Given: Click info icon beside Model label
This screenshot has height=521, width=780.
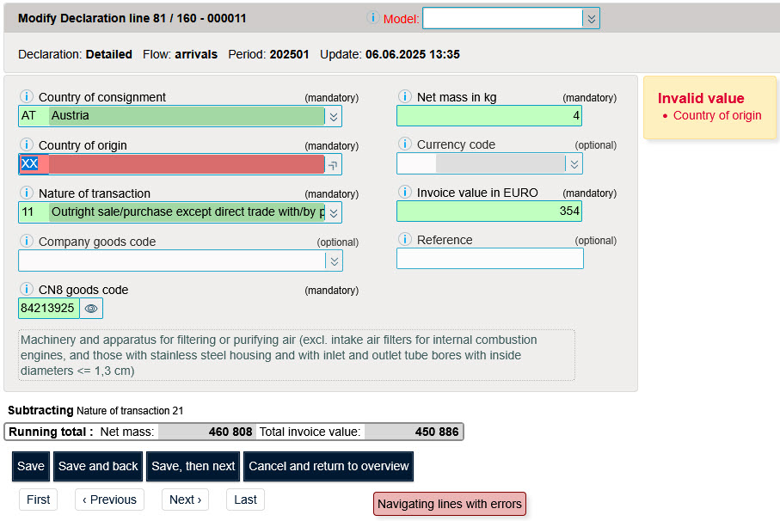Looking at the screenshot, I should [372, 18].
